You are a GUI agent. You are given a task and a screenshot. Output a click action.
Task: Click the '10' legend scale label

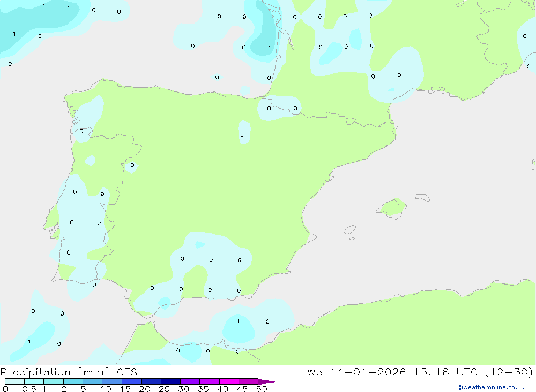[x=106, y=389]
